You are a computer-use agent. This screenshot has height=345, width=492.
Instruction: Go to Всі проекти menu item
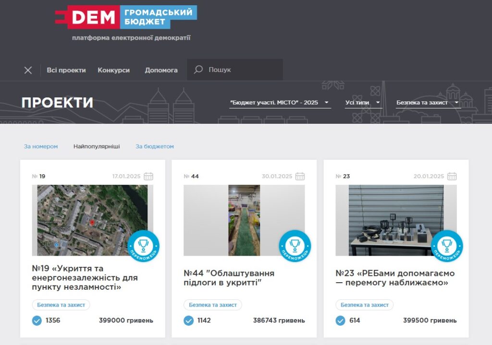[66, 70]
